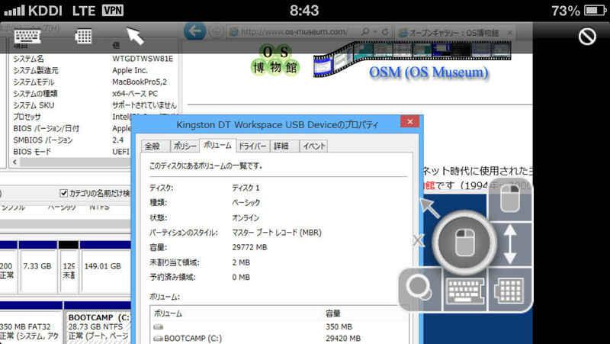The width and height of the screenshot is (610, 344).
Task: Close the Kingston properties dialog
Action: coord(409,121)
